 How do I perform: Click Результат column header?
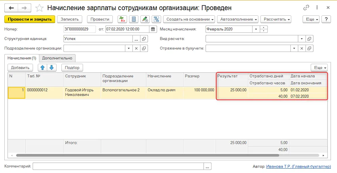232,79
